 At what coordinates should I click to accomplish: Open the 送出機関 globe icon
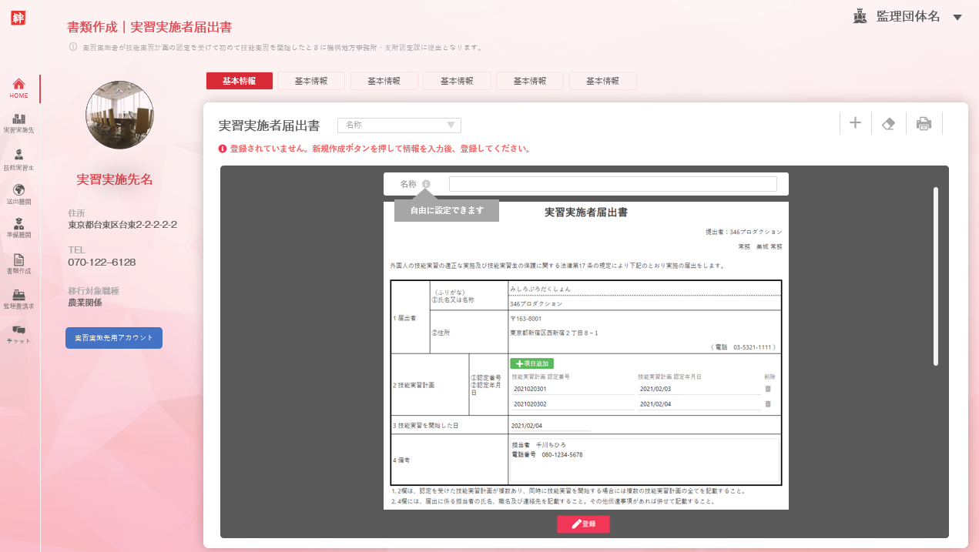coord(19,189)
